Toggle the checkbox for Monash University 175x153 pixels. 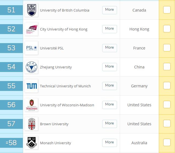point(167,143)
